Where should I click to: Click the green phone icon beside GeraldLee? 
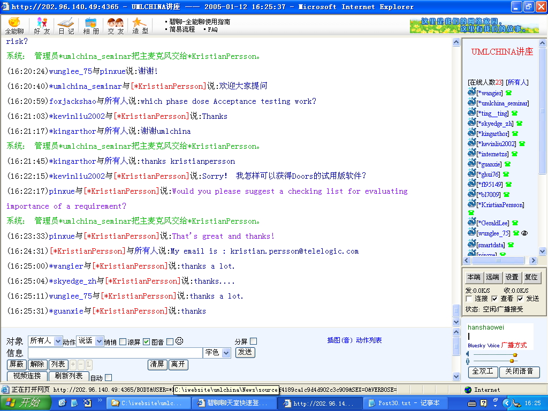coord(515,223)
